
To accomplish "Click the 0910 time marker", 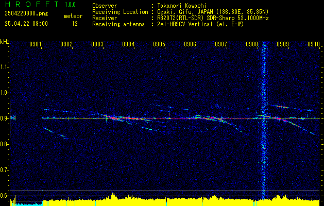I will (314, 44).
